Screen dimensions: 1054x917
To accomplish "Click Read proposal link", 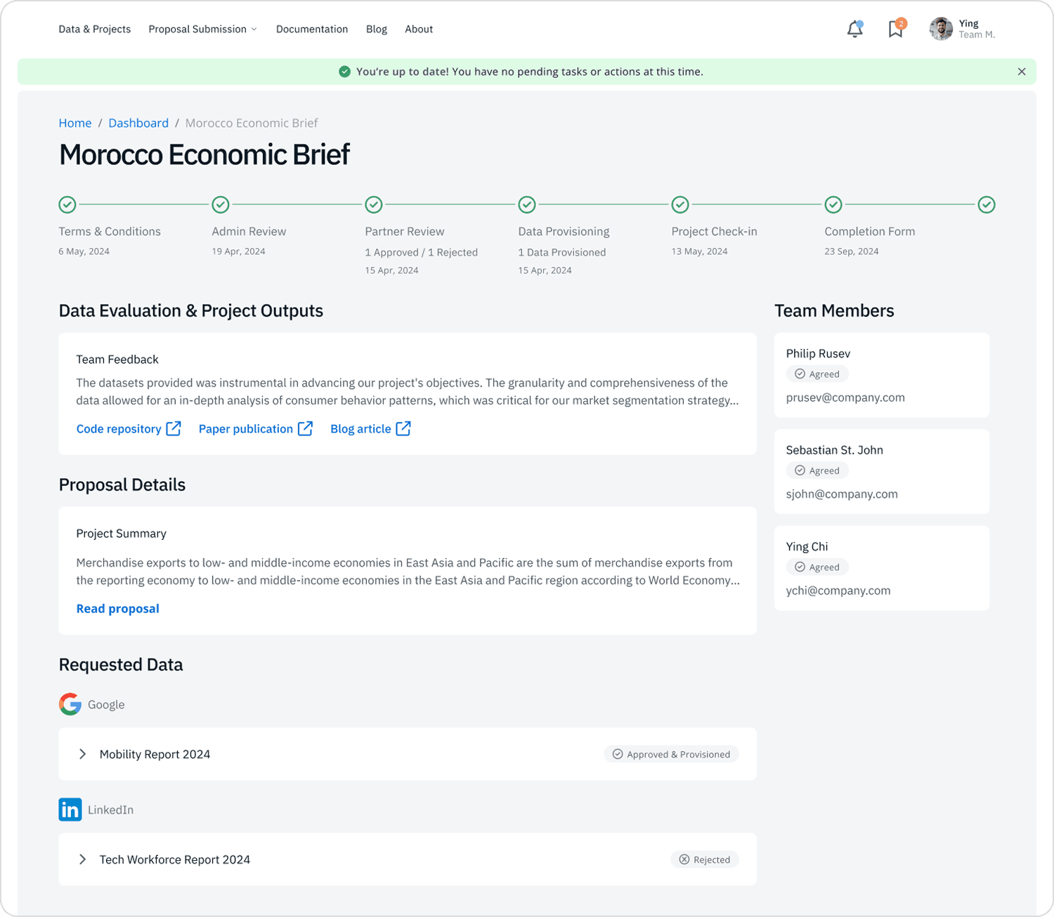I will [x=118, y=609].
